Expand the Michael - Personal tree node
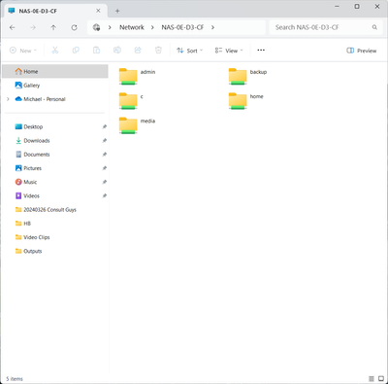 coord(8,99)
